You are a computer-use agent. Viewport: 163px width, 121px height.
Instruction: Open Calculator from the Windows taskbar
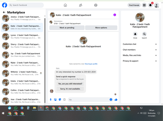[x=28, y=108]
